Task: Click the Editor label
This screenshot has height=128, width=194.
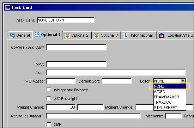Action: [145, 81]
